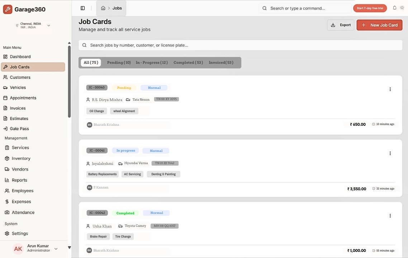Switch to the Pending (10) tab
408x258 pixels.
tap(119, 63)
